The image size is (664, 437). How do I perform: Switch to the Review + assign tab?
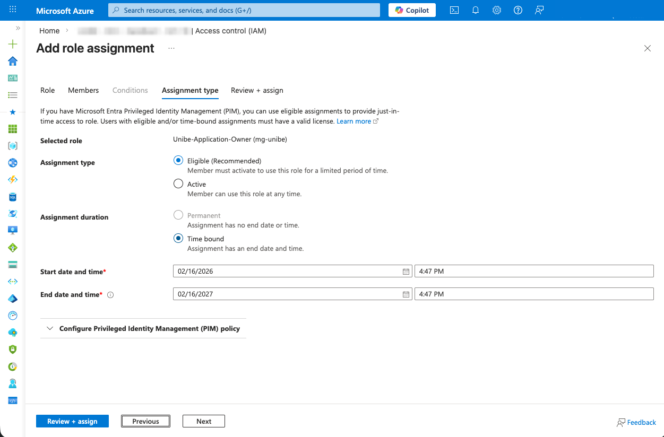[257, 90]
